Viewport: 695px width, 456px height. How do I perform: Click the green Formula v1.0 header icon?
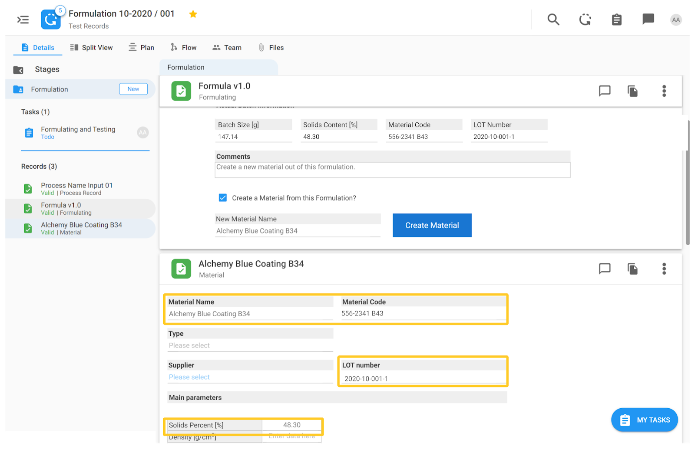[x=181, y=91]
